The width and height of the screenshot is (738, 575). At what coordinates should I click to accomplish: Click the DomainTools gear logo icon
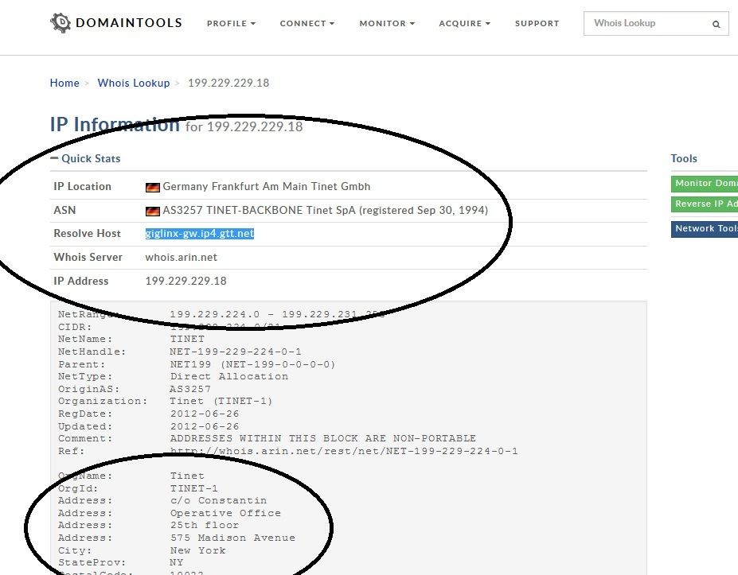pyautogui.click(x=61, y=22)
